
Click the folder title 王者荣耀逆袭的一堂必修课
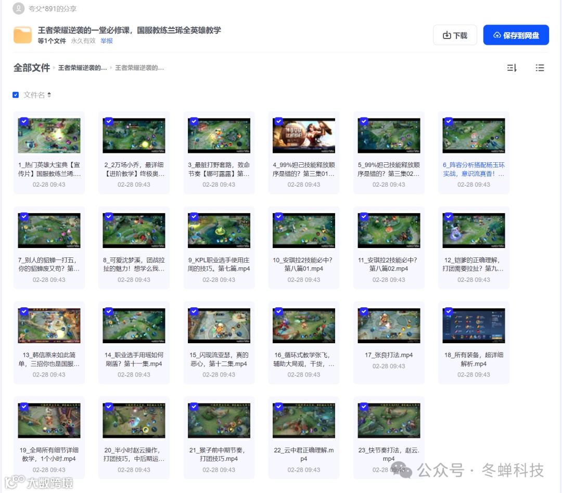130,30
